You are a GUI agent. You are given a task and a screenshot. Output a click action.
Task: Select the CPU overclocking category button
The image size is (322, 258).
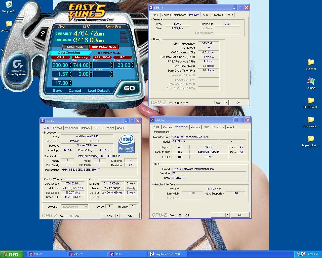61,57
